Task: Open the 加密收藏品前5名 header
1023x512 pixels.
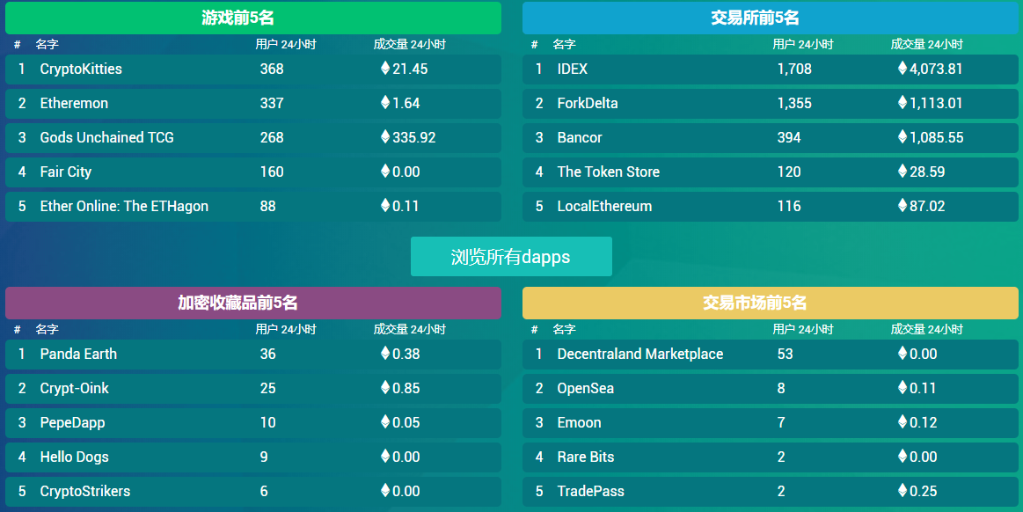Action: pos(253,303)
